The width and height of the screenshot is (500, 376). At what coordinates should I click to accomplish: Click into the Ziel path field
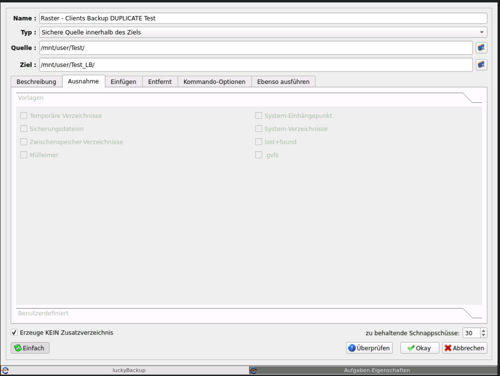[255, 64]
